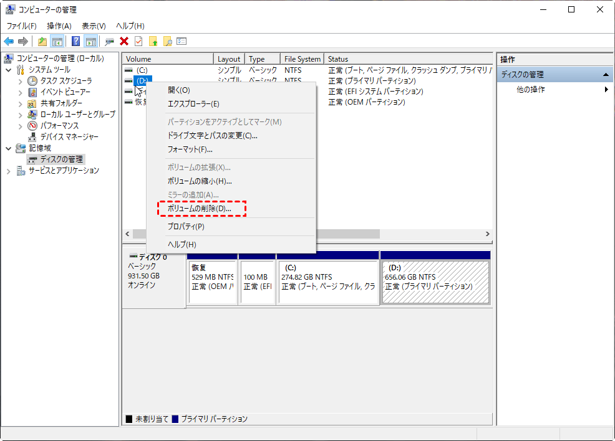Select フォーマット(F)... from context menu

click(x=231, y=149)
